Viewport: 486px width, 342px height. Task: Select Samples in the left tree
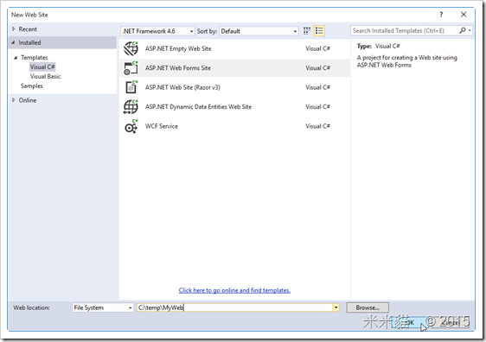coord(32,85)
